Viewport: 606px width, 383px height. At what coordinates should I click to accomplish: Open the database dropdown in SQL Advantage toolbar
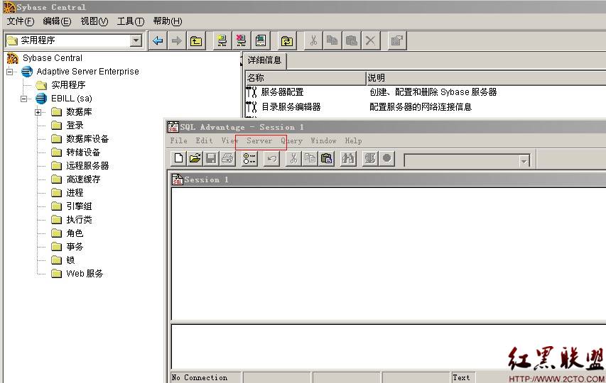(524, 161)
